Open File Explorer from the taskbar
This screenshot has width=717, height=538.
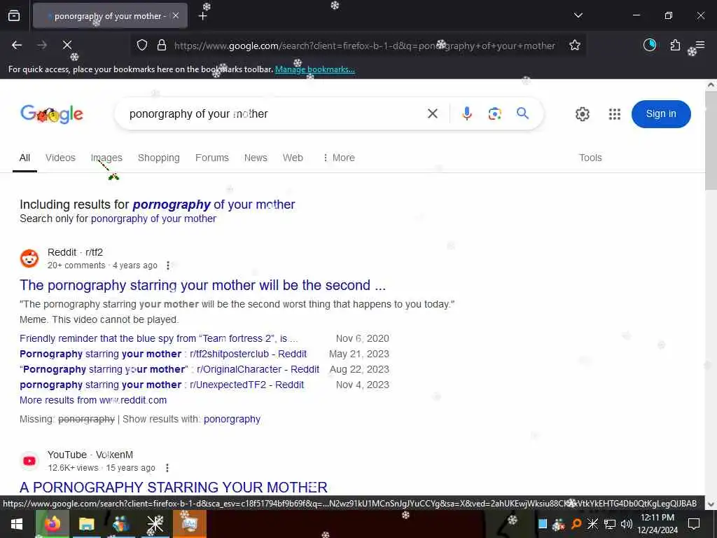point(86,524)
